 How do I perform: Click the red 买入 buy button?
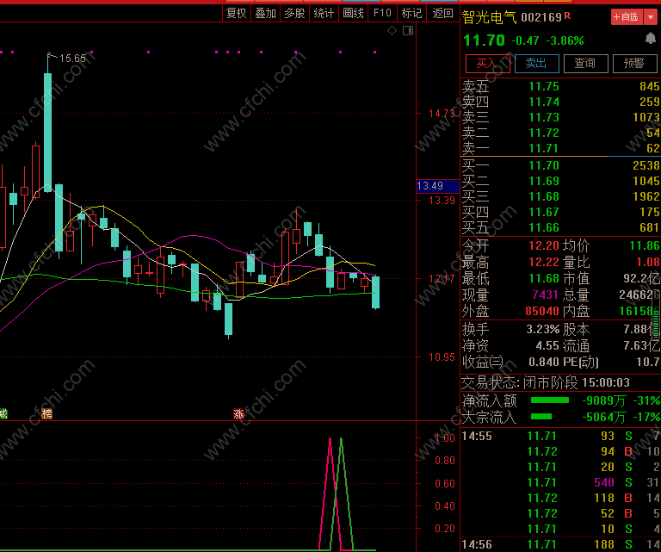coord(488,64)
